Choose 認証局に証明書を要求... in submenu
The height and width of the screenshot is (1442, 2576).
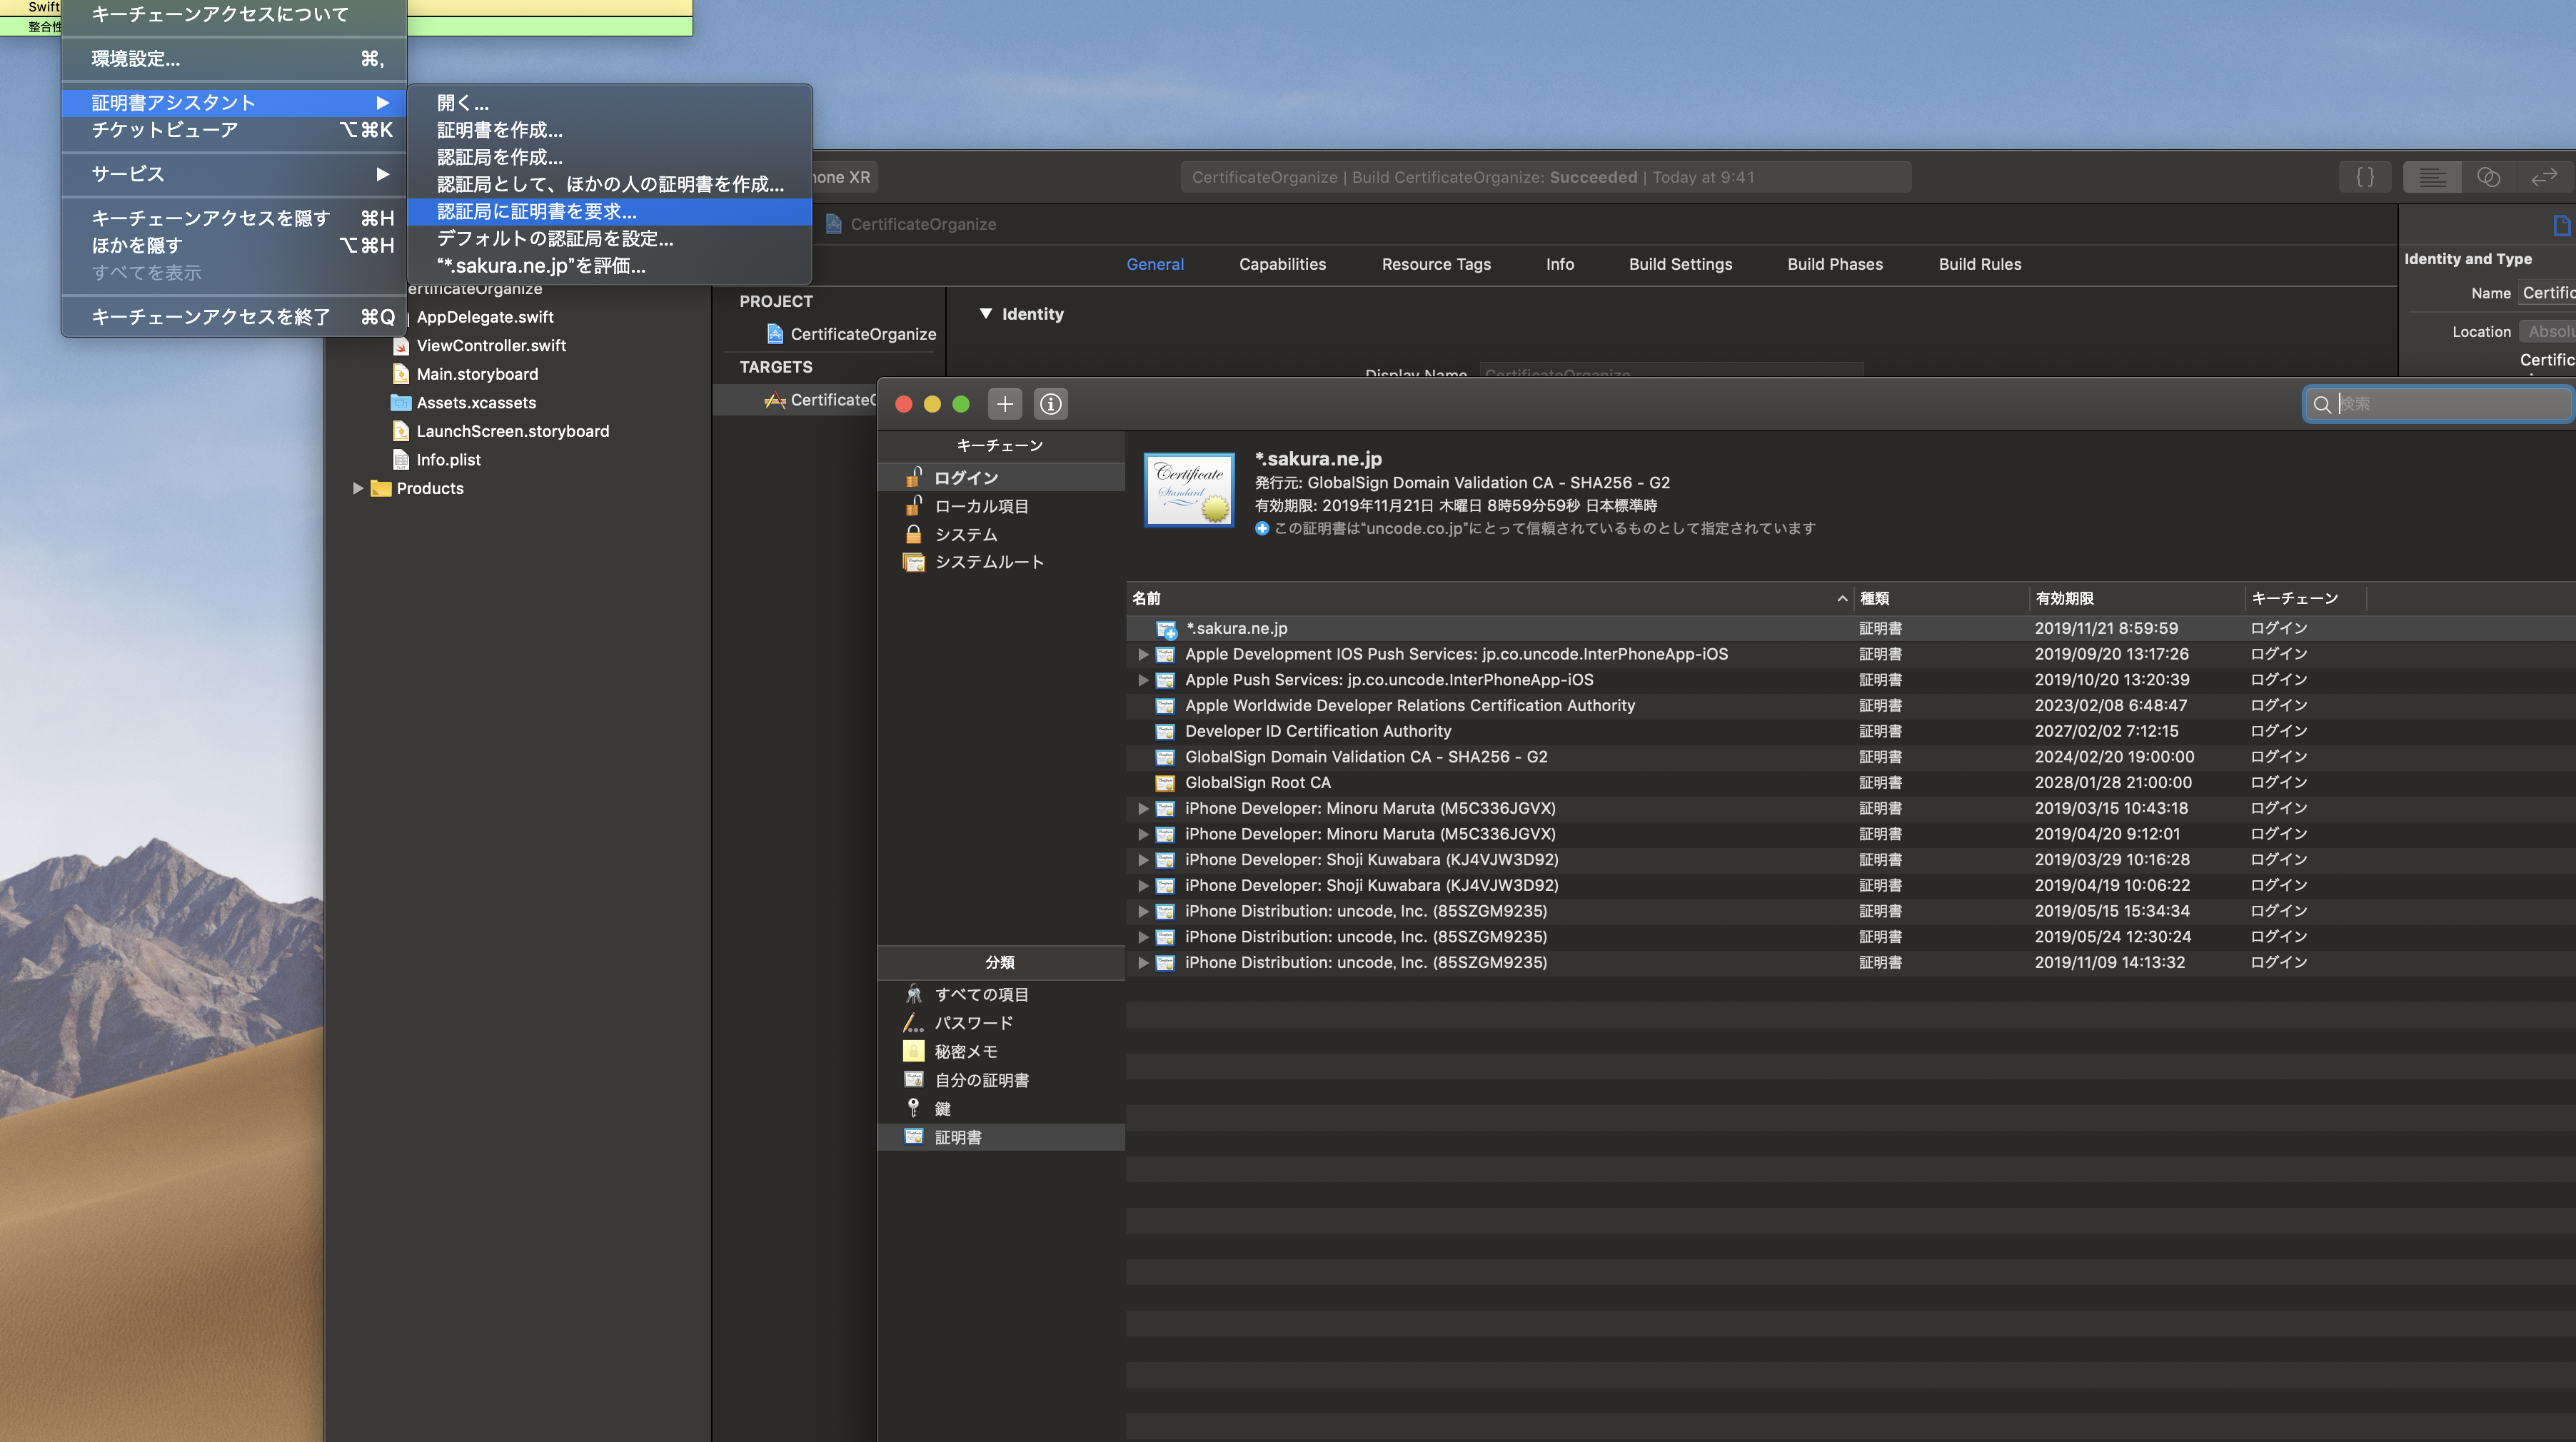click(x=609, y=212)
